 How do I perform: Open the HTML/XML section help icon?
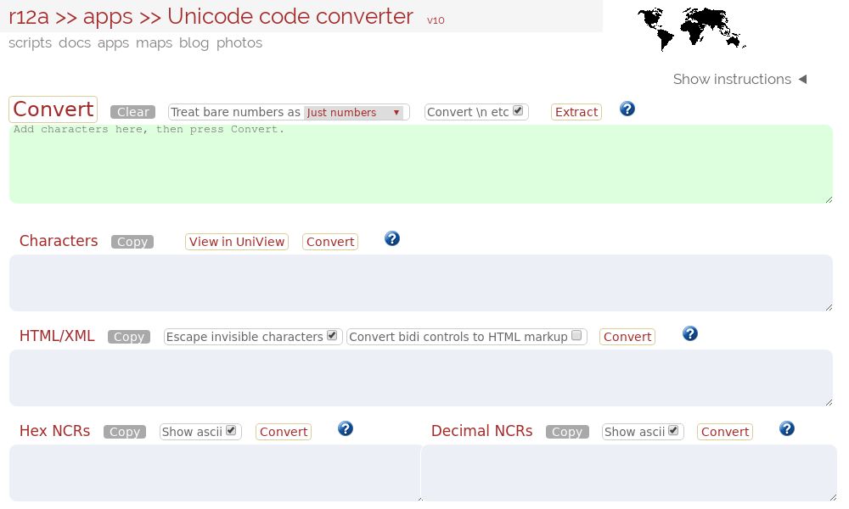[690, 333]
